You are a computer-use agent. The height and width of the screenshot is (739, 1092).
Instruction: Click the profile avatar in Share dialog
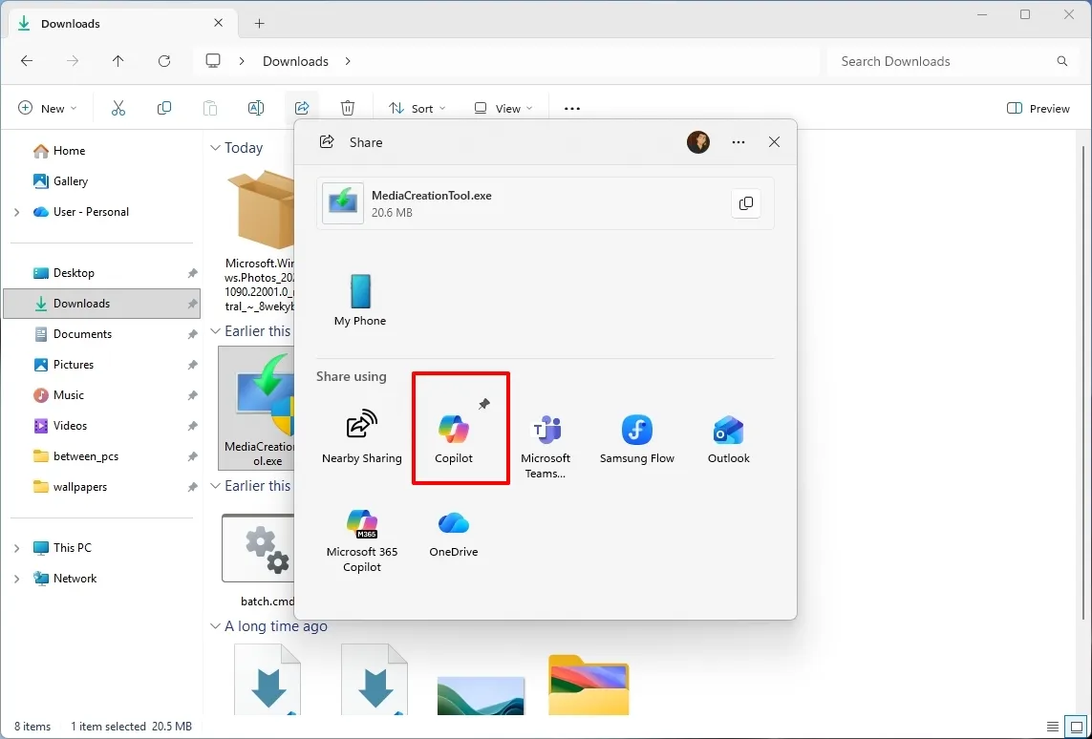(x=697, y=142)
